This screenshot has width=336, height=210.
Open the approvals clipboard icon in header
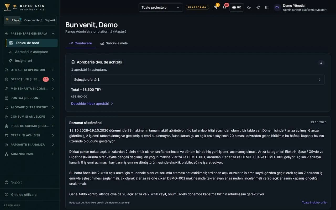tap(215, 7)
